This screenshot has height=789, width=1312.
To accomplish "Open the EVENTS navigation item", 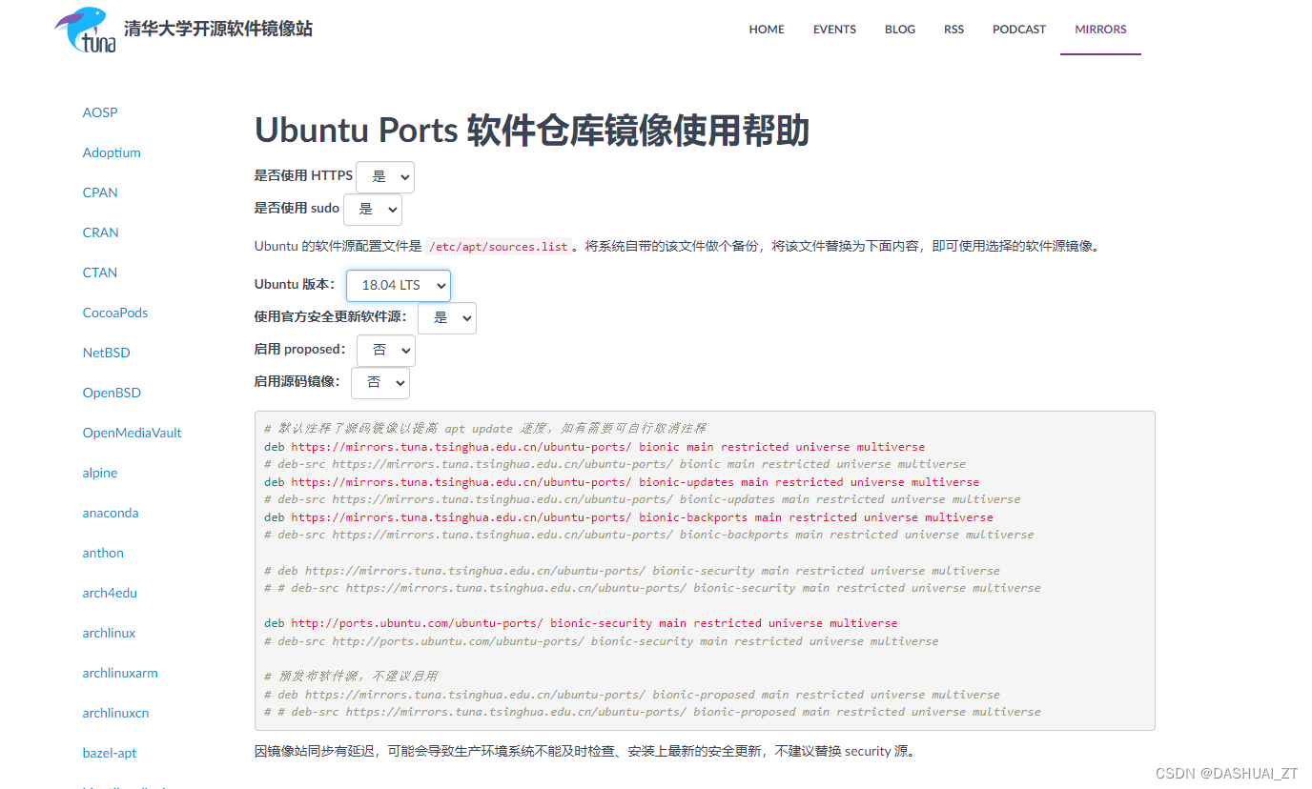I will pyautogui.click(x=834, y=30).
